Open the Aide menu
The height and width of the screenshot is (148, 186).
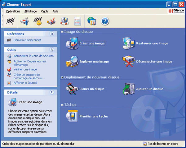(x=55, y=11)
